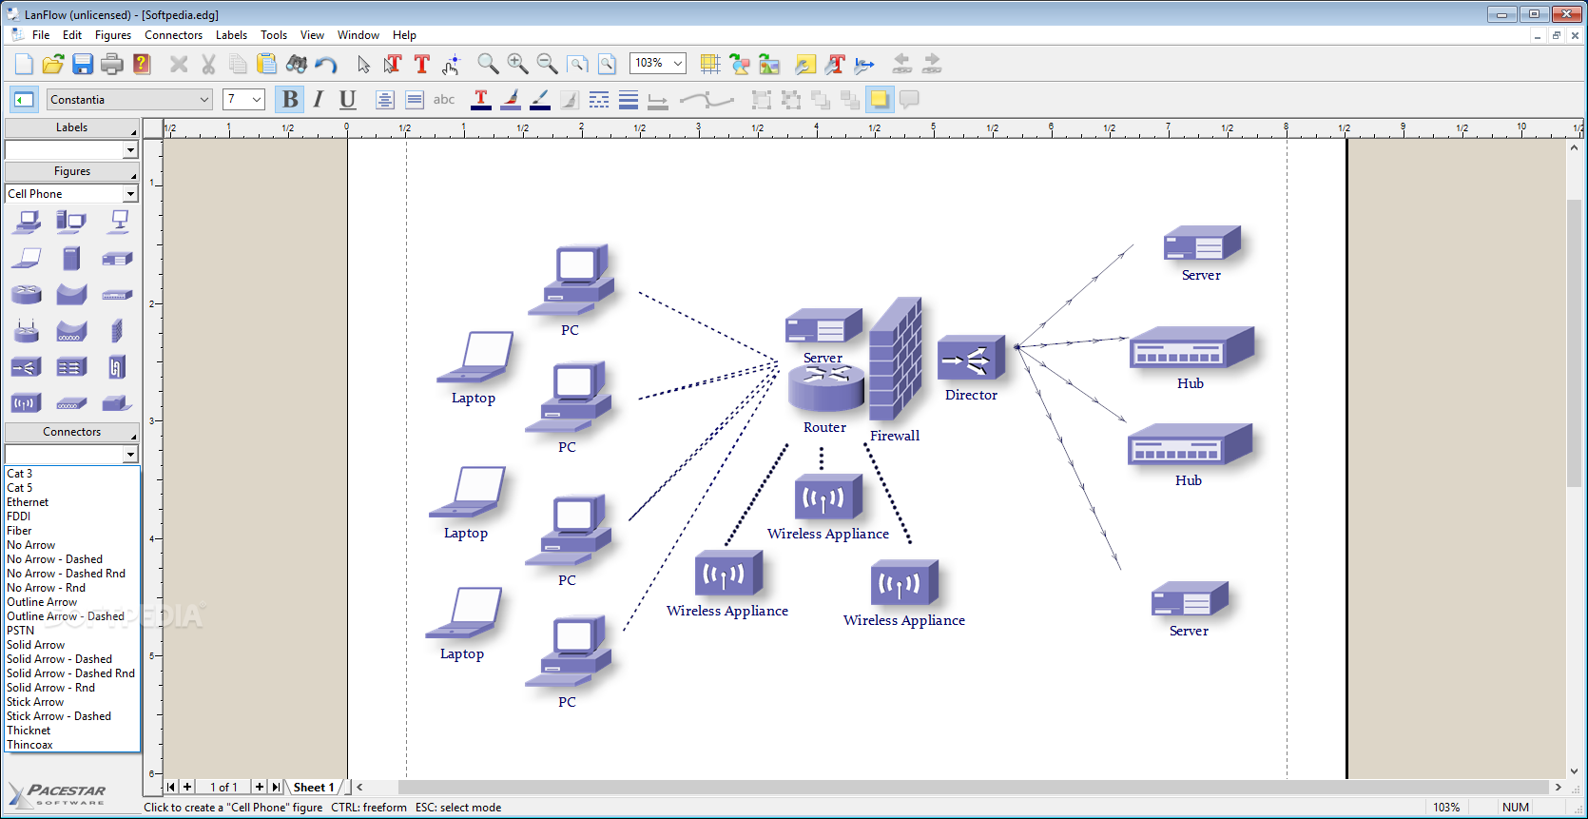
Task: Open the Tools menu
Action: point(274,35)
